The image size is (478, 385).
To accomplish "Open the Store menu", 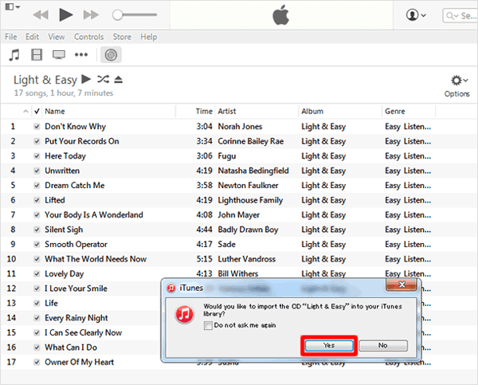I will [122, 37].
